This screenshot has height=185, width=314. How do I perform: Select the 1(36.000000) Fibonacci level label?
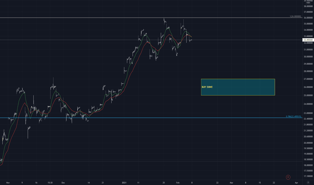(295, 16)
